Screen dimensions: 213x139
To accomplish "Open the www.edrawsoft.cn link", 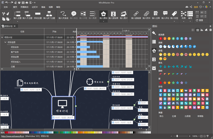I will 13,136.
